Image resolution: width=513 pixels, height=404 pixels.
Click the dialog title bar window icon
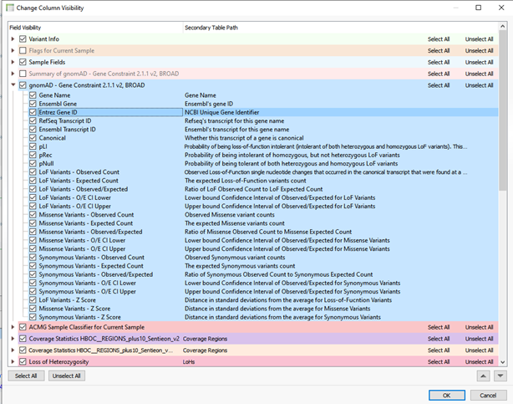[8, 8]
